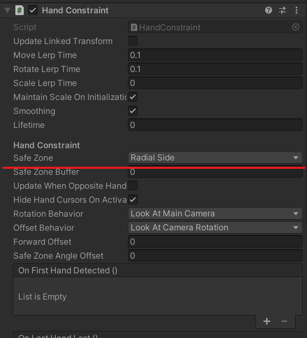Click the Safe Zone Angle Offset field
Viewport: 307px width, 338px height.
215,256
